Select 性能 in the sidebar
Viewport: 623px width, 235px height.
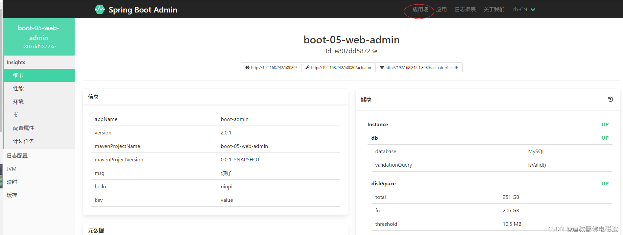tap(39, 88)
